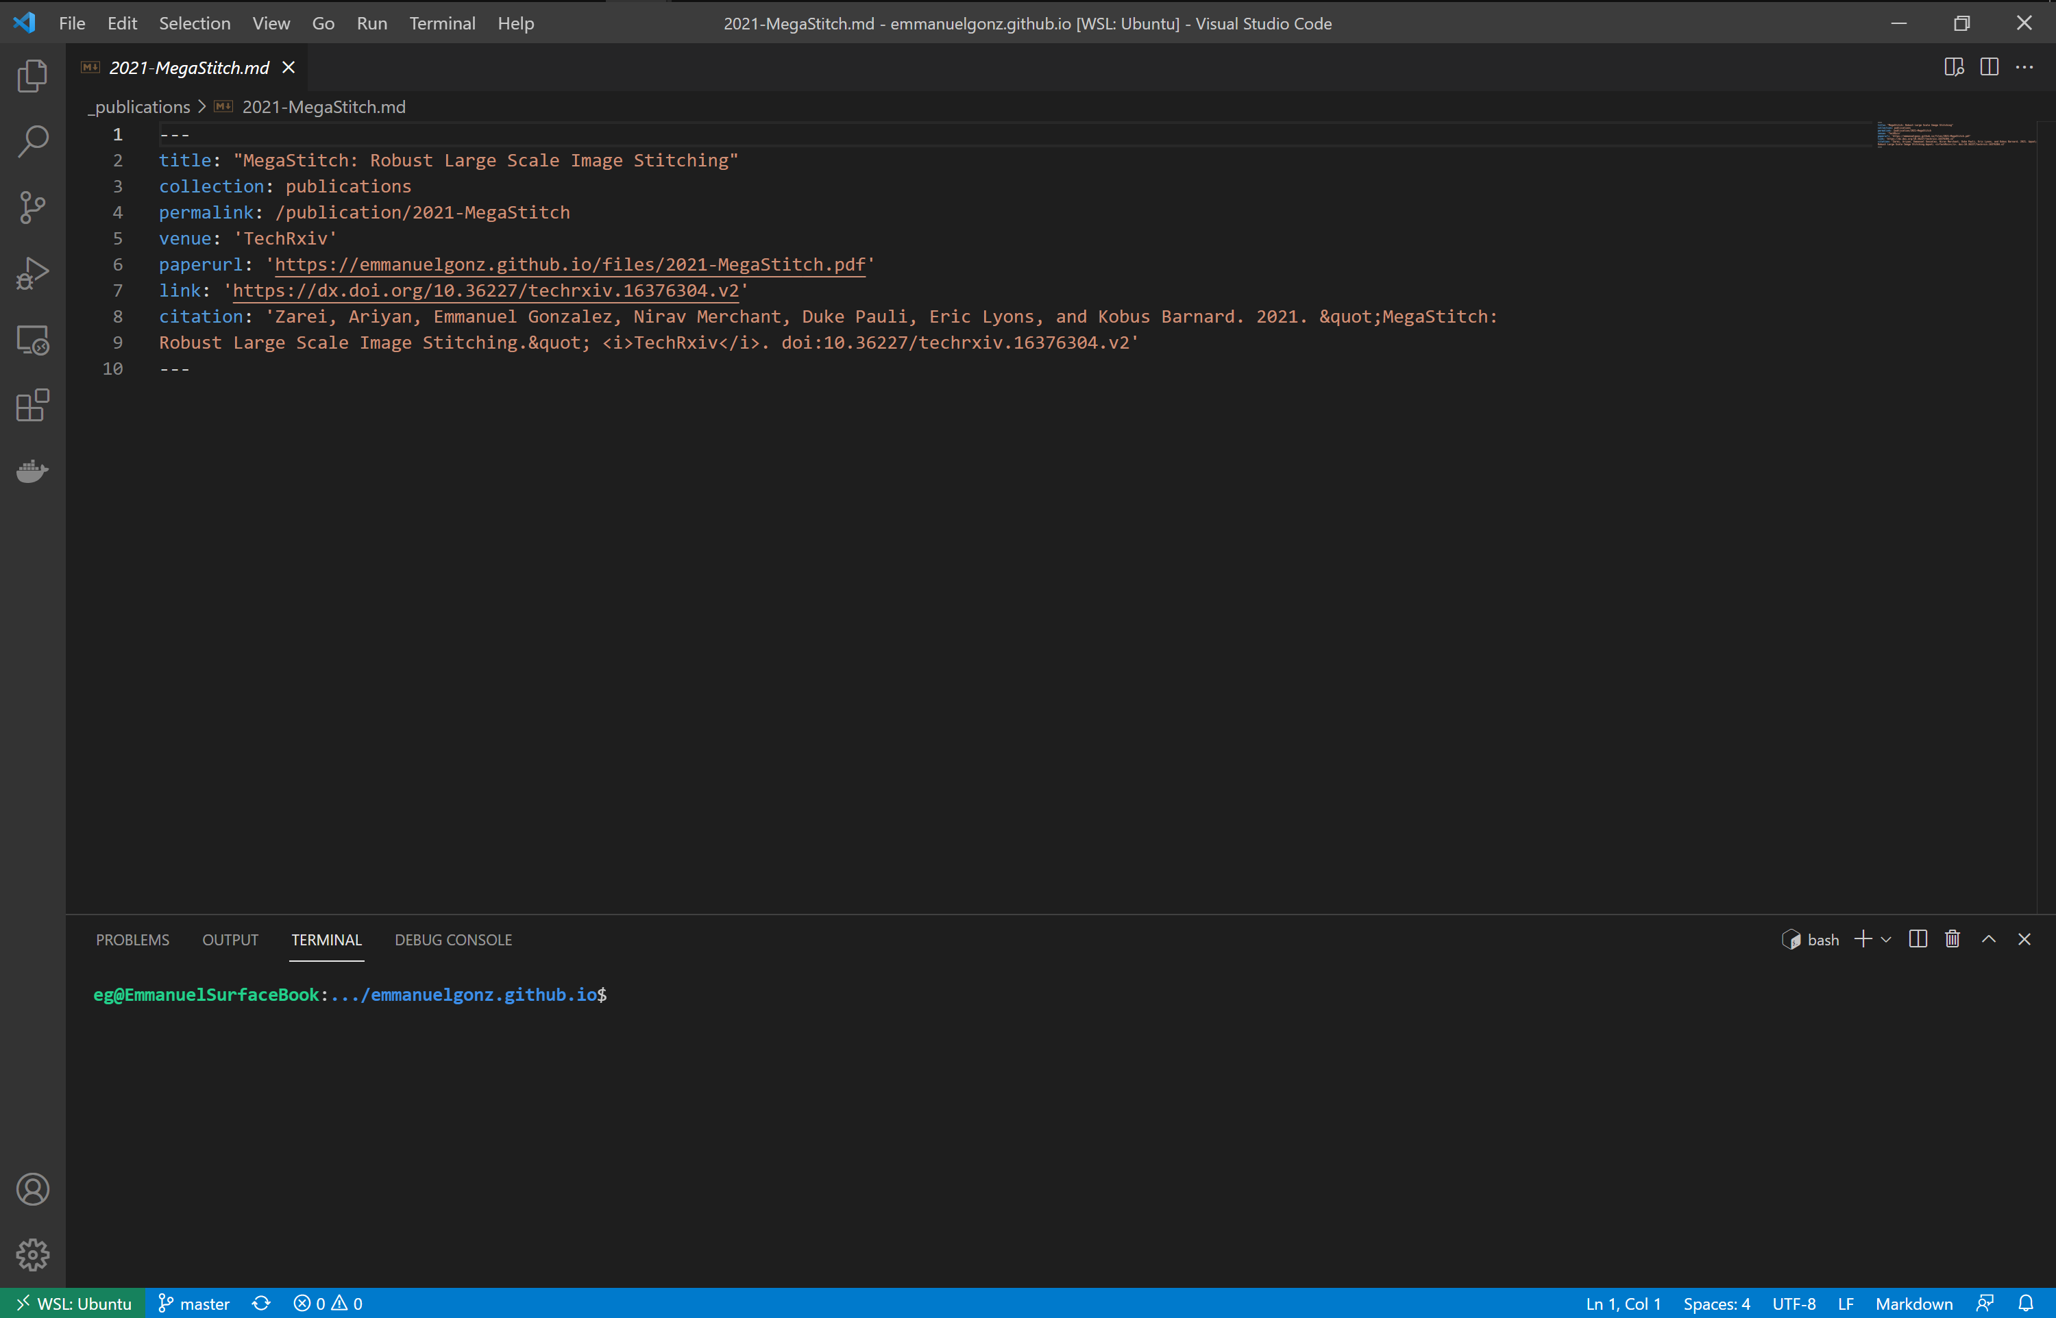Open the Source Control view
Viewport: 2056px width, 1318px height.
pos(32,207)
